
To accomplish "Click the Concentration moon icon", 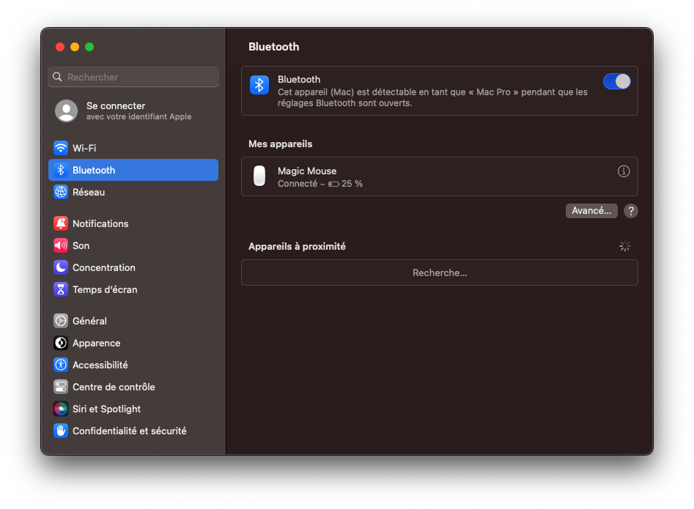I will (x=61, y=267).
